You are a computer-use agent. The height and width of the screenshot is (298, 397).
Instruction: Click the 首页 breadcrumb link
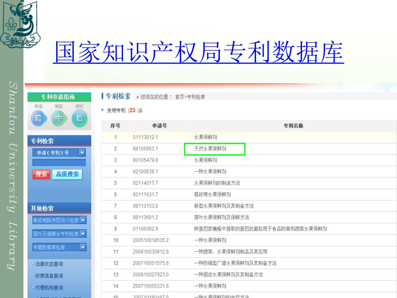(180, 97)
